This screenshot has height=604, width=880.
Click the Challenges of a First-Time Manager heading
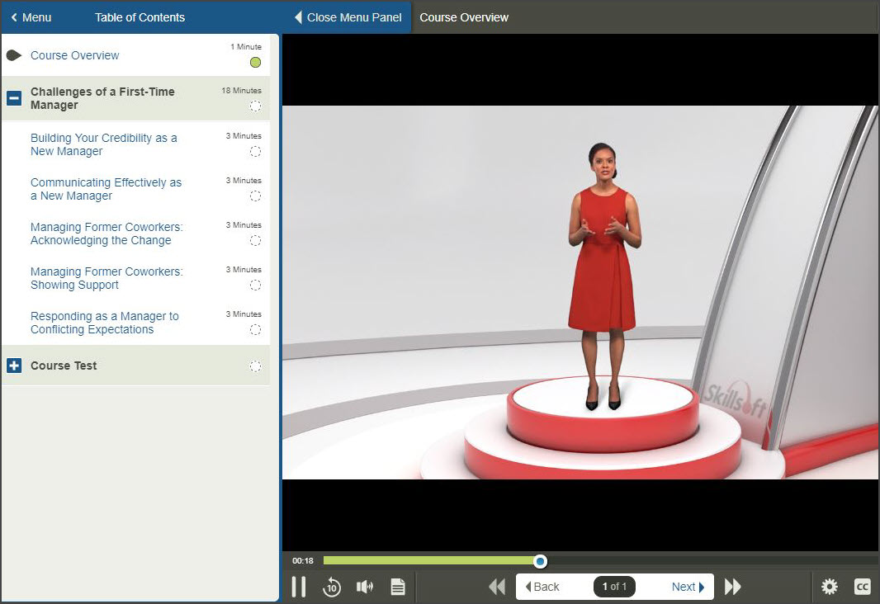(x=102, y=98)
